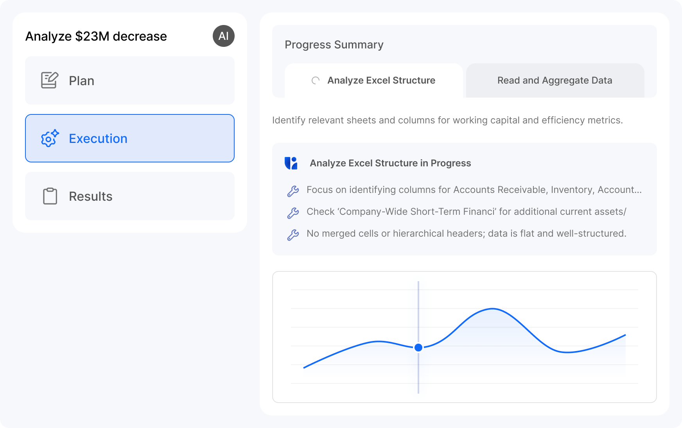Viewport: 682px width, 428px height.
Task: Open the Plan step
Action: tap(130, 80)
